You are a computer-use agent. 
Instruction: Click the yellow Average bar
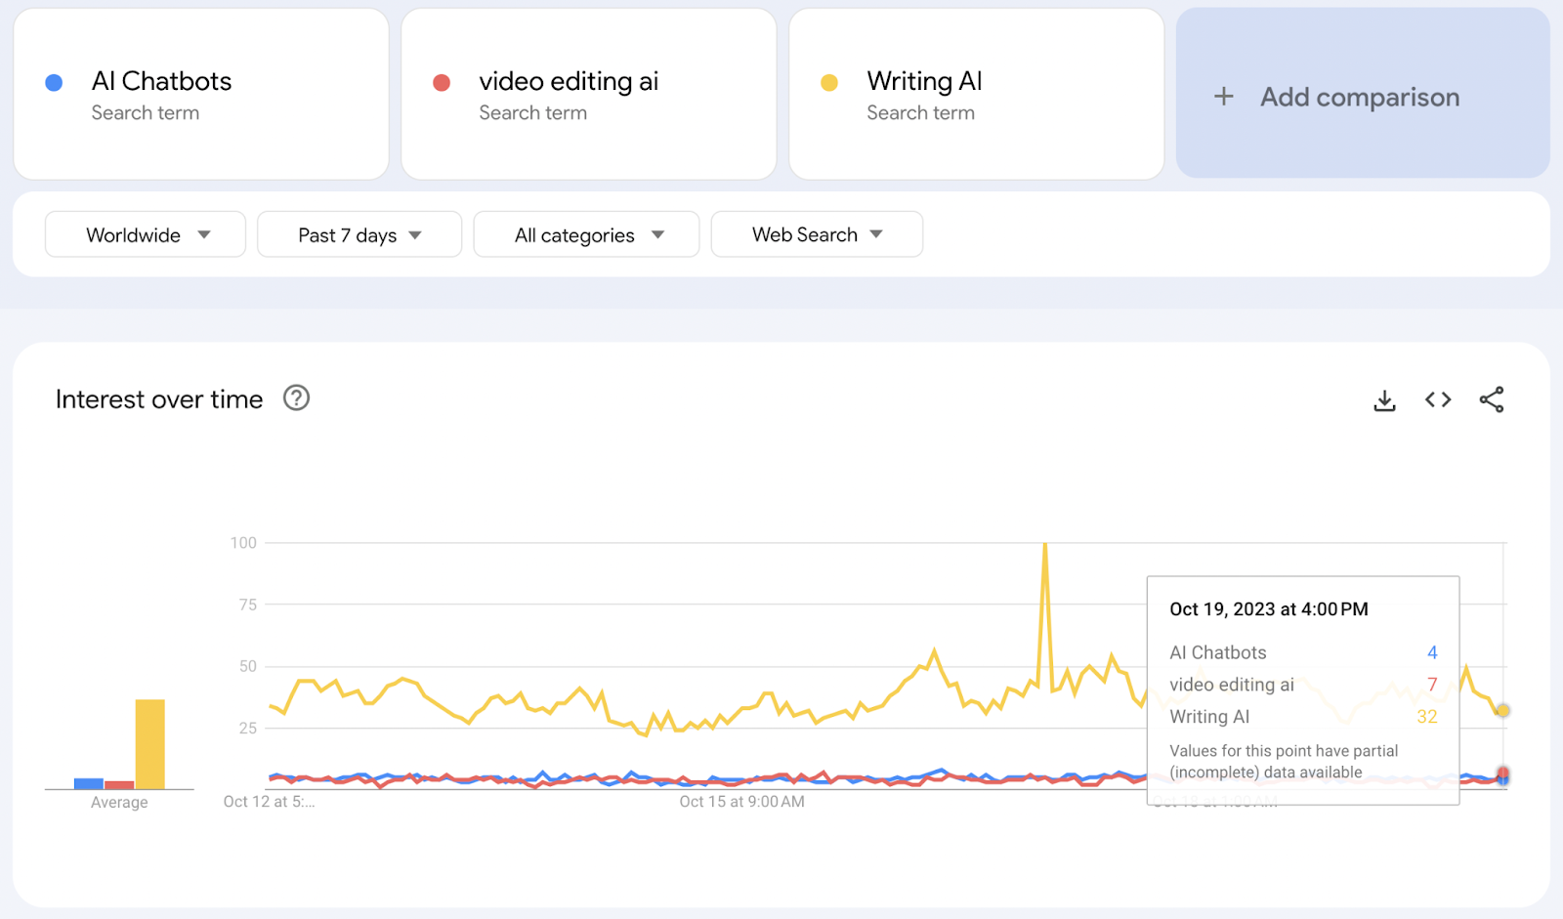point(150,743)
